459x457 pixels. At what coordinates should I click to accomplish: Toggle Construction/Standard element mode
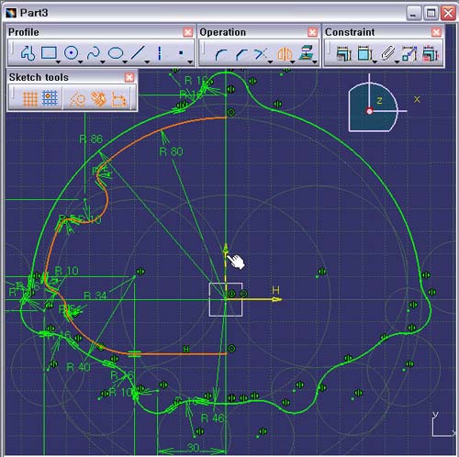click(x=76, y=98)
